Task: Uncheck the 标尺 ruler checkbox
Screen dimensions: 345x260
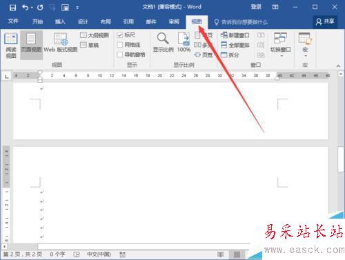Action: click(120, 35)
